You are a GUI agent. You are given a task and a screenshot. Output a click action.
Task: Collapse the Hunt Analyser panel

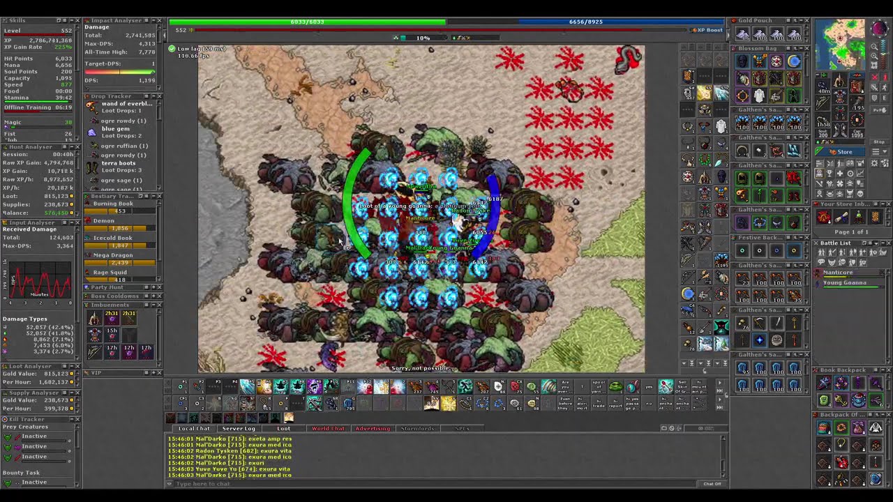72,147
